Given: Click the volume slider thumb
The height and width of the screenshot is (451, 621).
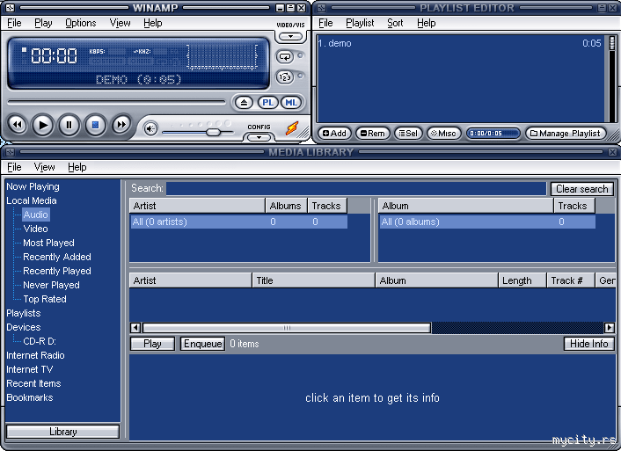Looking at the screenshot, I should [x=214, y=132].
